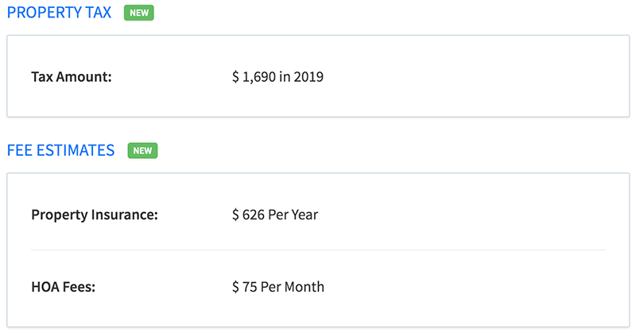Select the Tax Amount label
The image size is (636, 333).
click(72, 76)
